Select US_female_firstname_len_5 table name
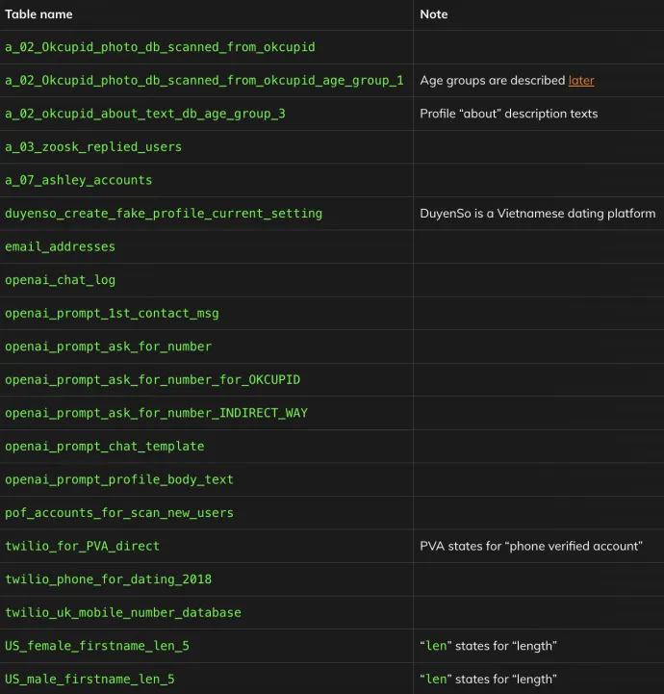 pos(97,646)
